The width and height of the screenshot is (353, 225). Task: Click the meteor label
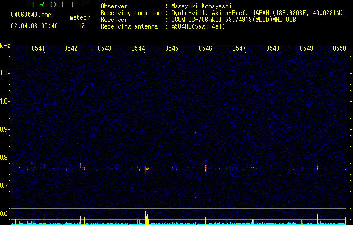click(x=80, y=17)
